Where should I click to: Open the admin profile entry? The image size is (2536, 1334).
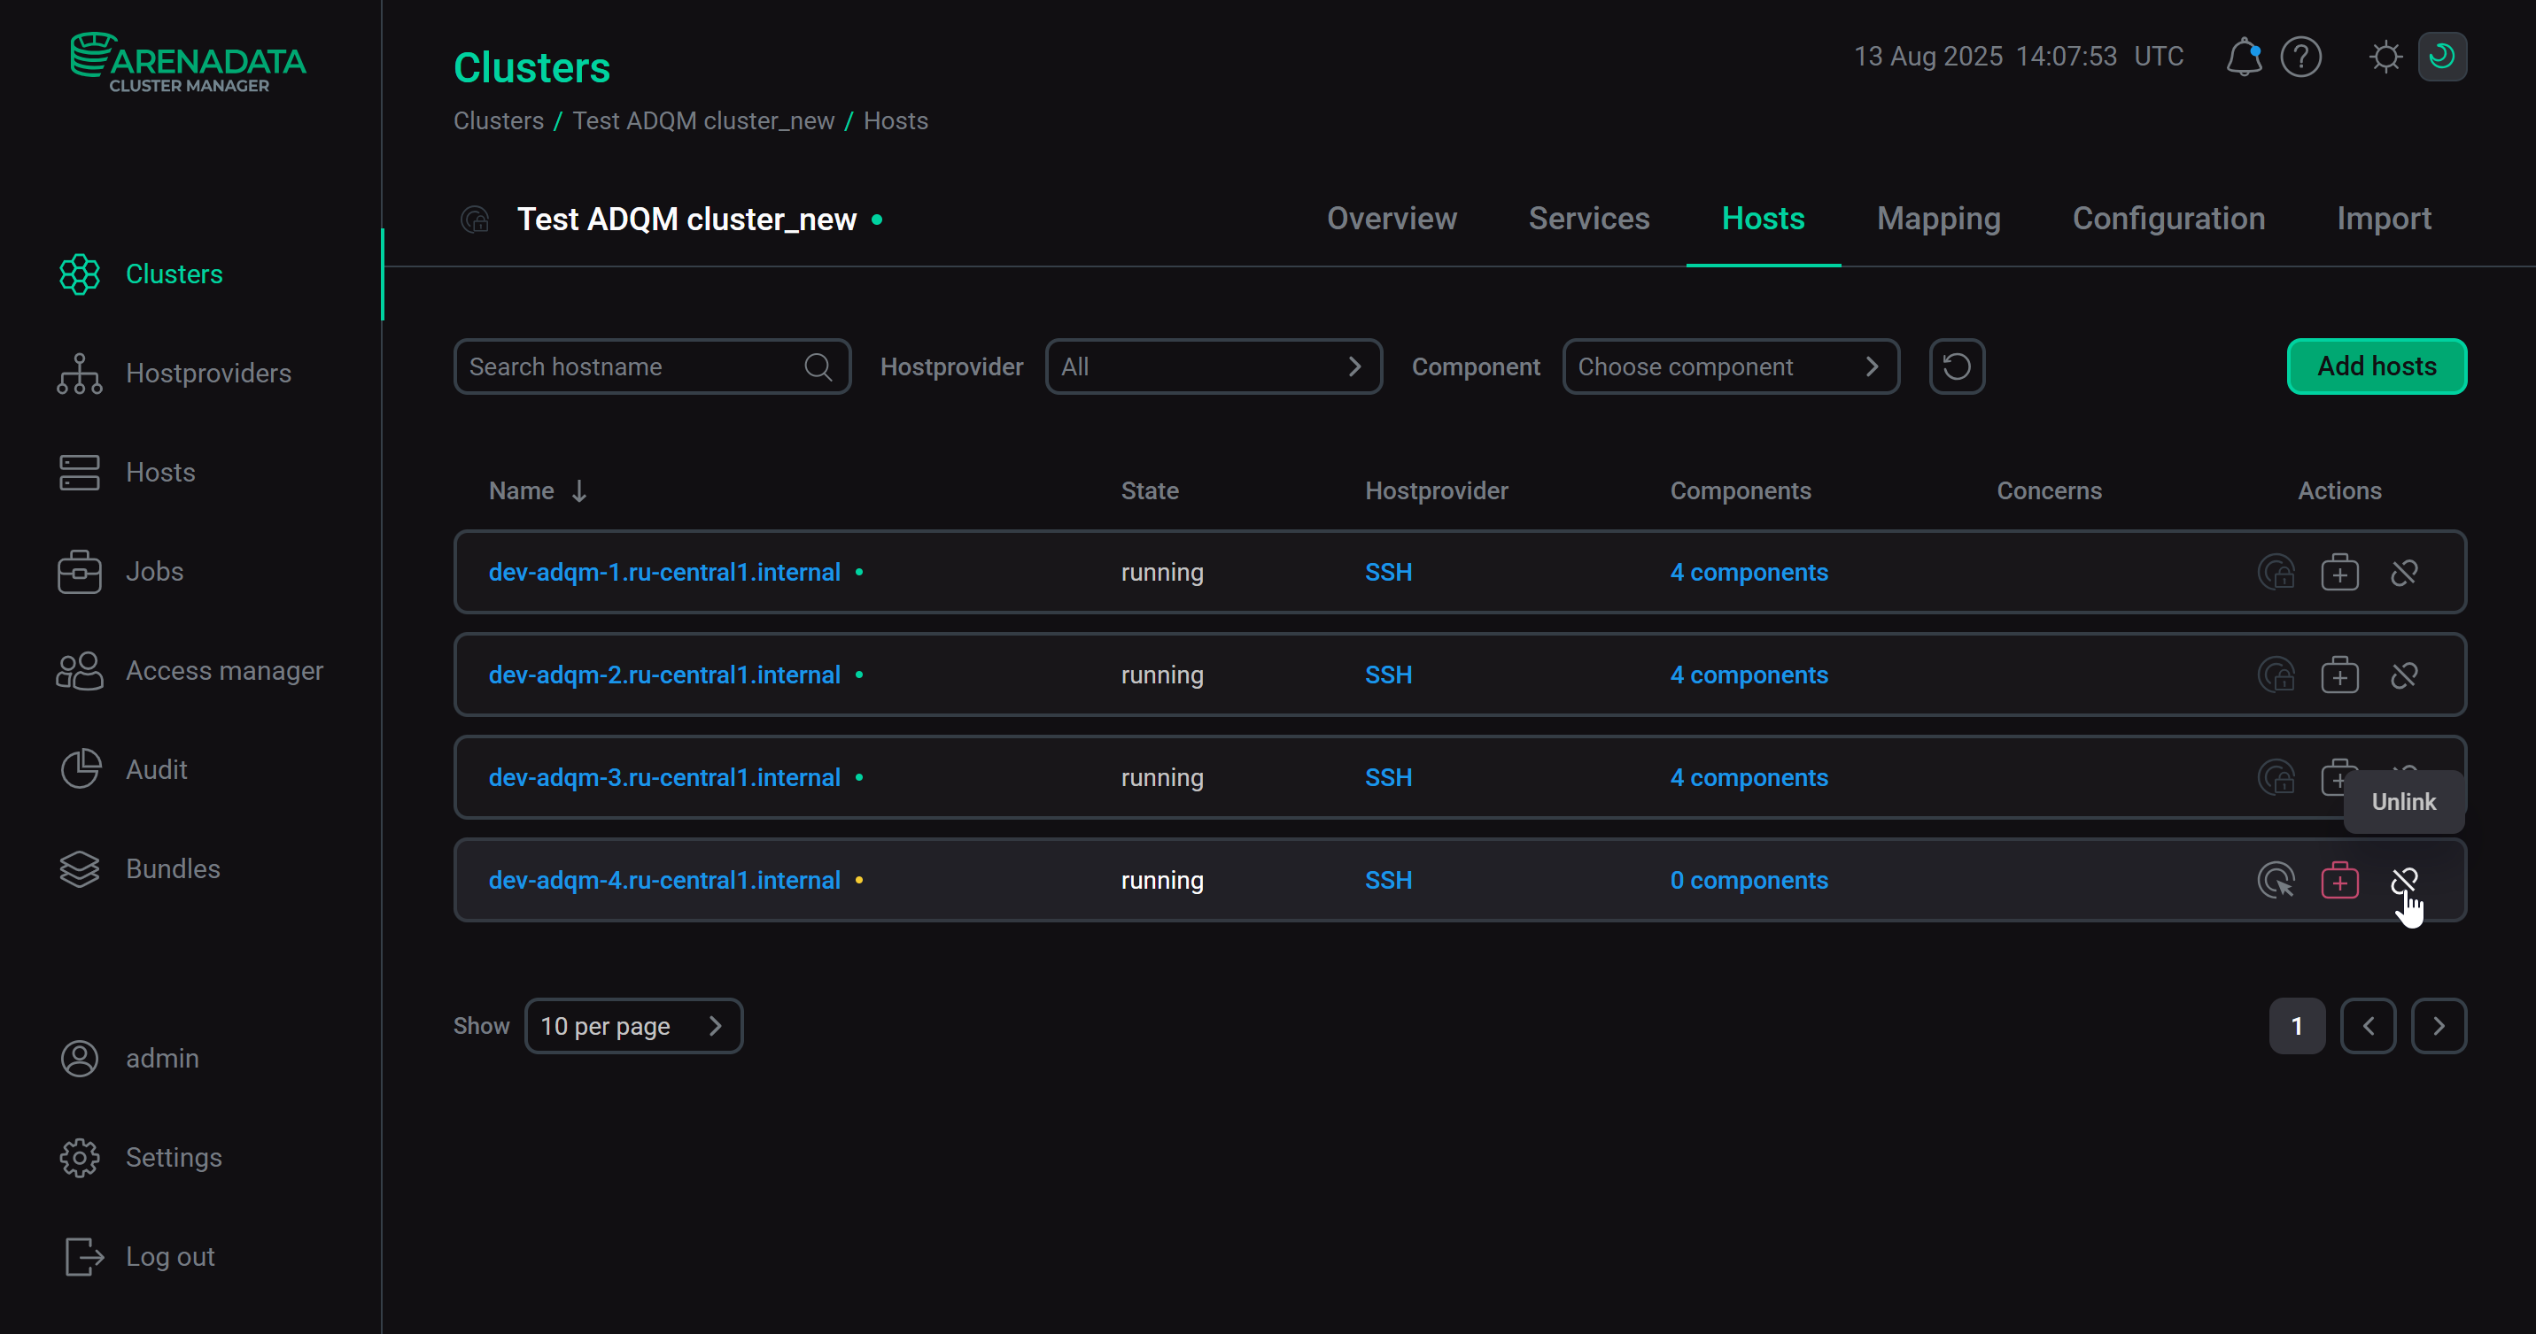129,1059
